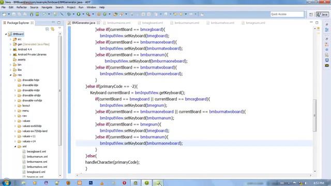Open the dropdown next to Debug icon

(73, 14)
